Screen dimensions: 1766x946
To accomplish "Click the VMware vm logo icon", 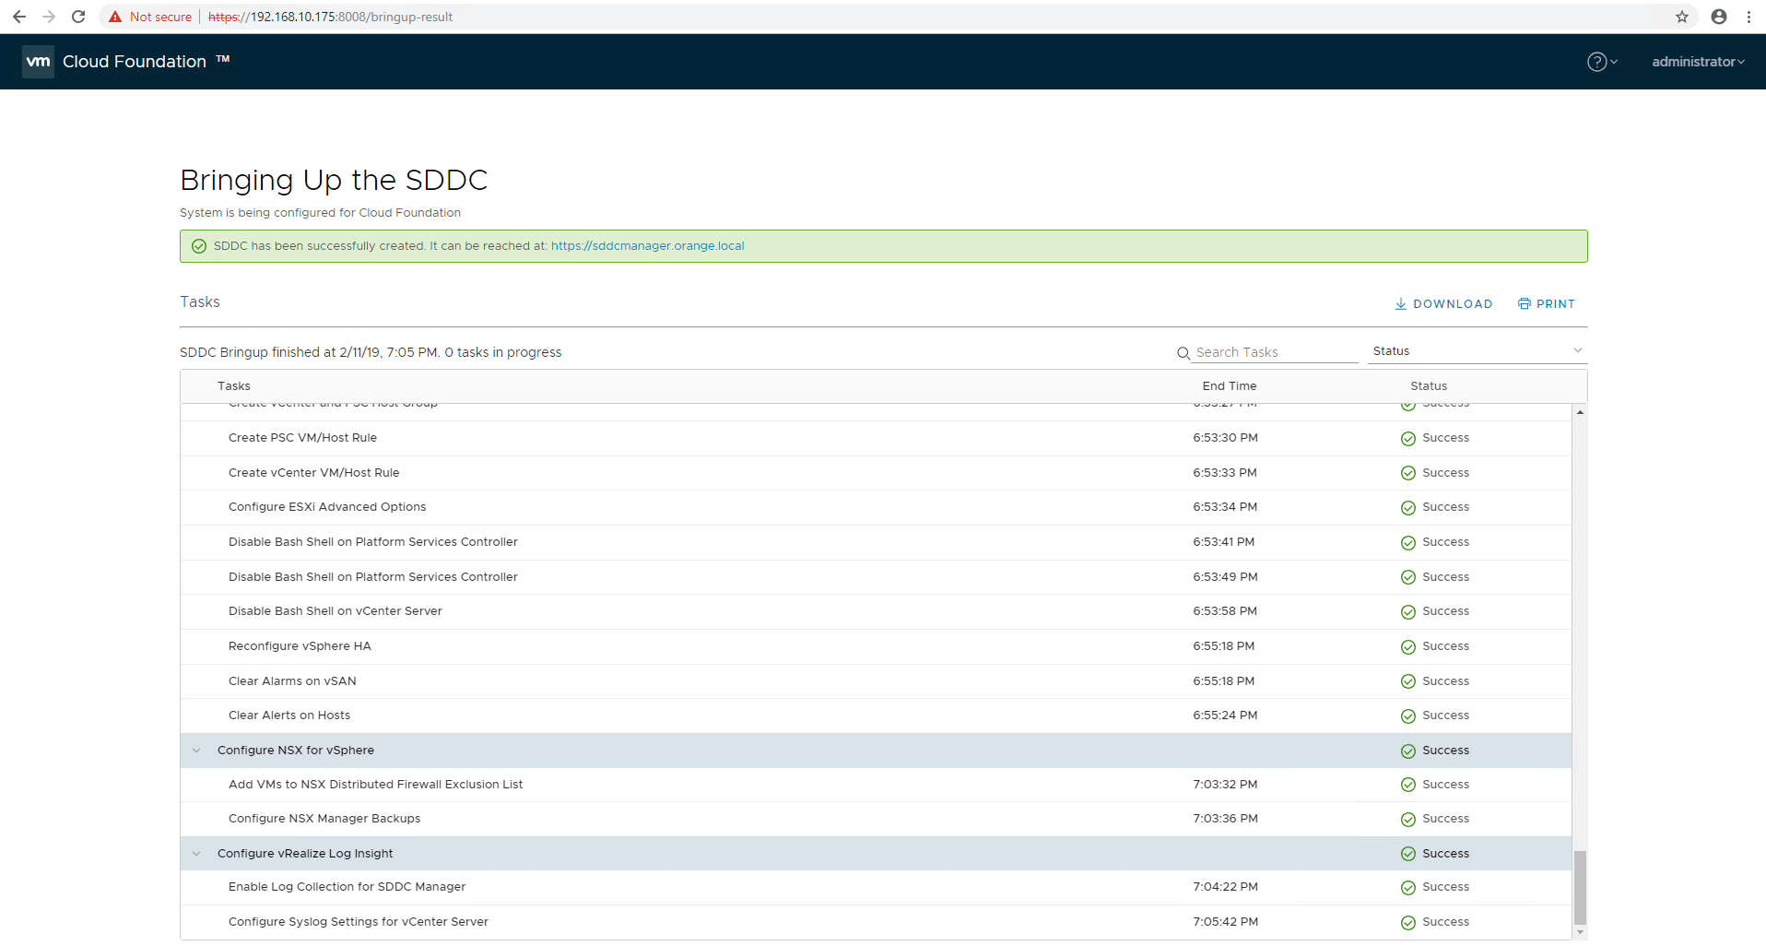I will [x=38, y=62].
